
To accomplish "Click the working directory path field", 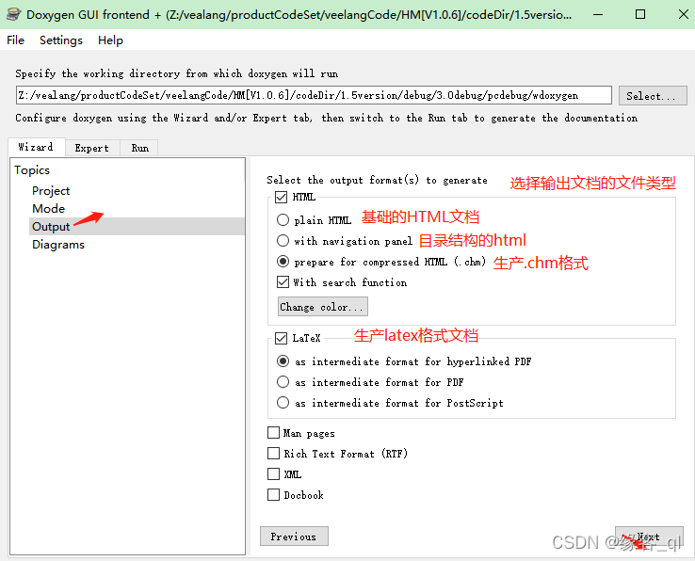I will tap(314, 95).
